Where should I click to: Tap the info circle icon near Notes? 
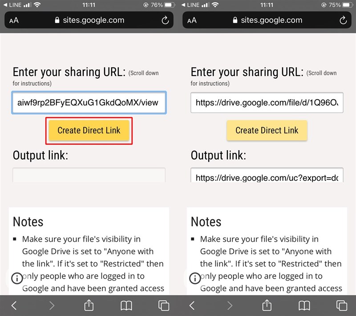[x=16, y=278]
